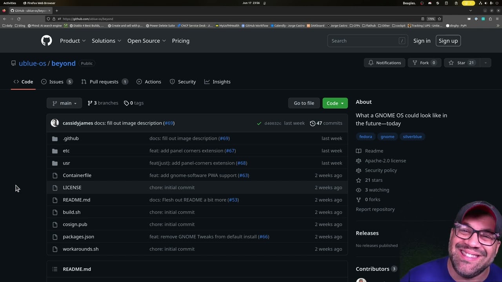This screenshot has height=282, width=502.
Task: Click the Go to file button
Action: [x=304, y=103]
